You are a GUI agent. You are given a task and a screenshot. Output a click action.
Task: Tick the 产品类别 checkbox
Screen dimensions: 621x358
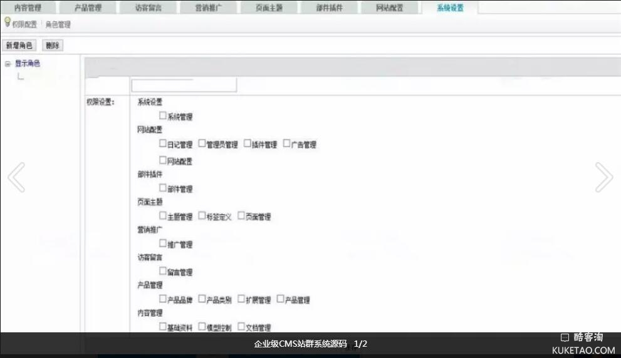202,299
